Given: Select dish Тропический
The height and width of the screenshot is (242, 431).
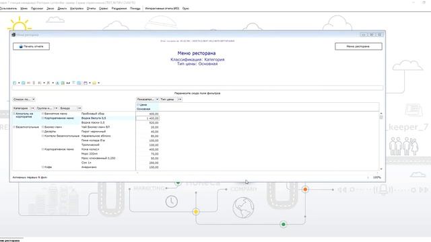Looking at the screenshot, I should point(90,145).
